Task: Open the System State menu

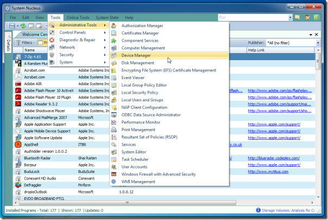Action: (107, 17)
